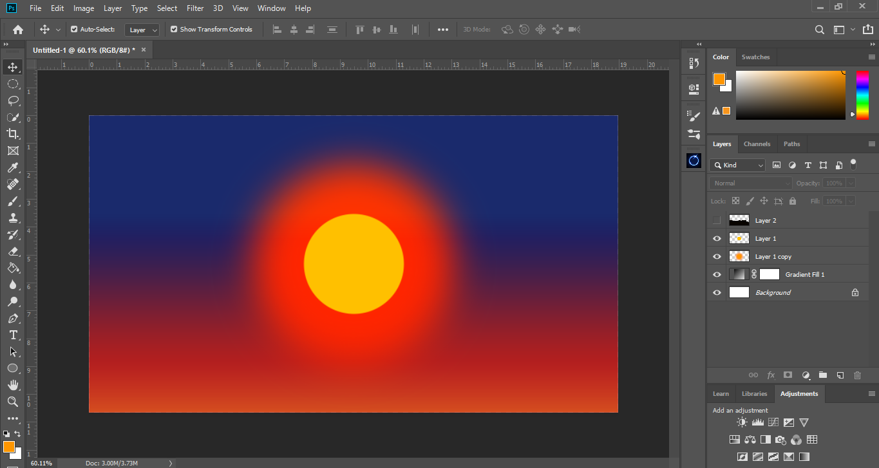Select the Horizontal Type tool
Image resolution: width=879 pixels, height=468 pixels.
click(x=12, y=335)
